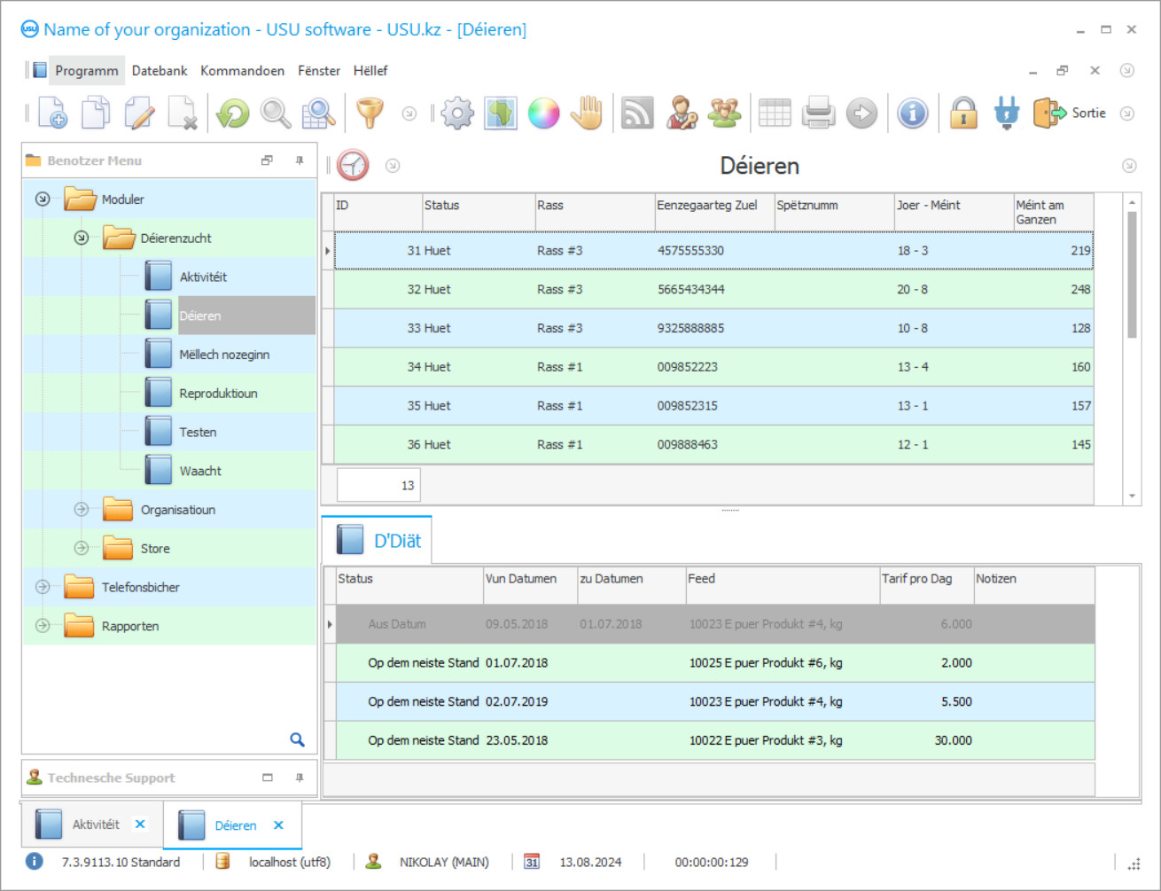Click the printer icon
The width and height of the screenshot is (1161, 891).
point(818,113)
